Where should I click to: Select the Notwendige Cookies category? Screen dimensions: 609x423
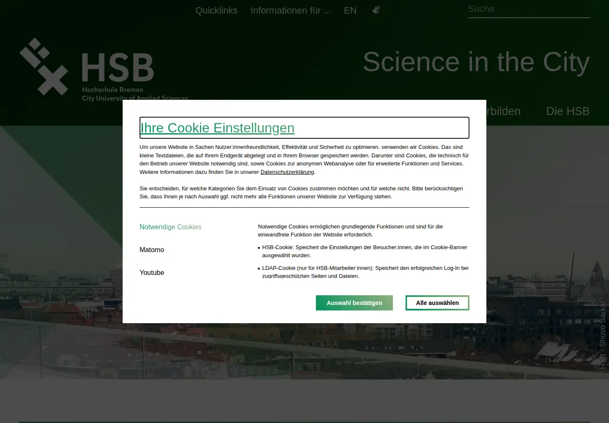click(170, 227)
